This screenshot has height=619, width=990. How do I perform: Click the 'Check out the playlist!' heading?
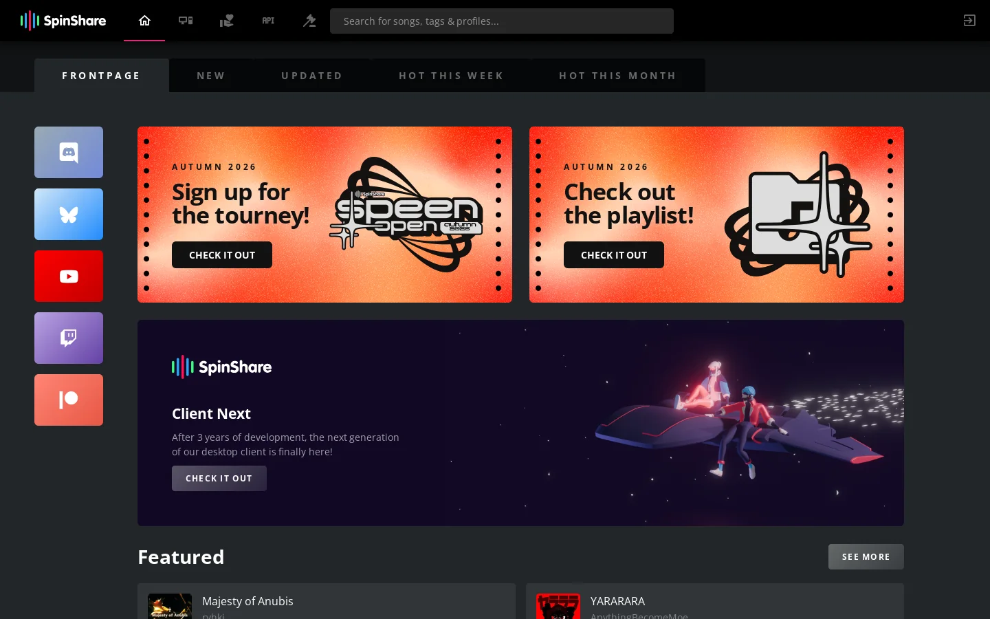click(x=629, y=204)
